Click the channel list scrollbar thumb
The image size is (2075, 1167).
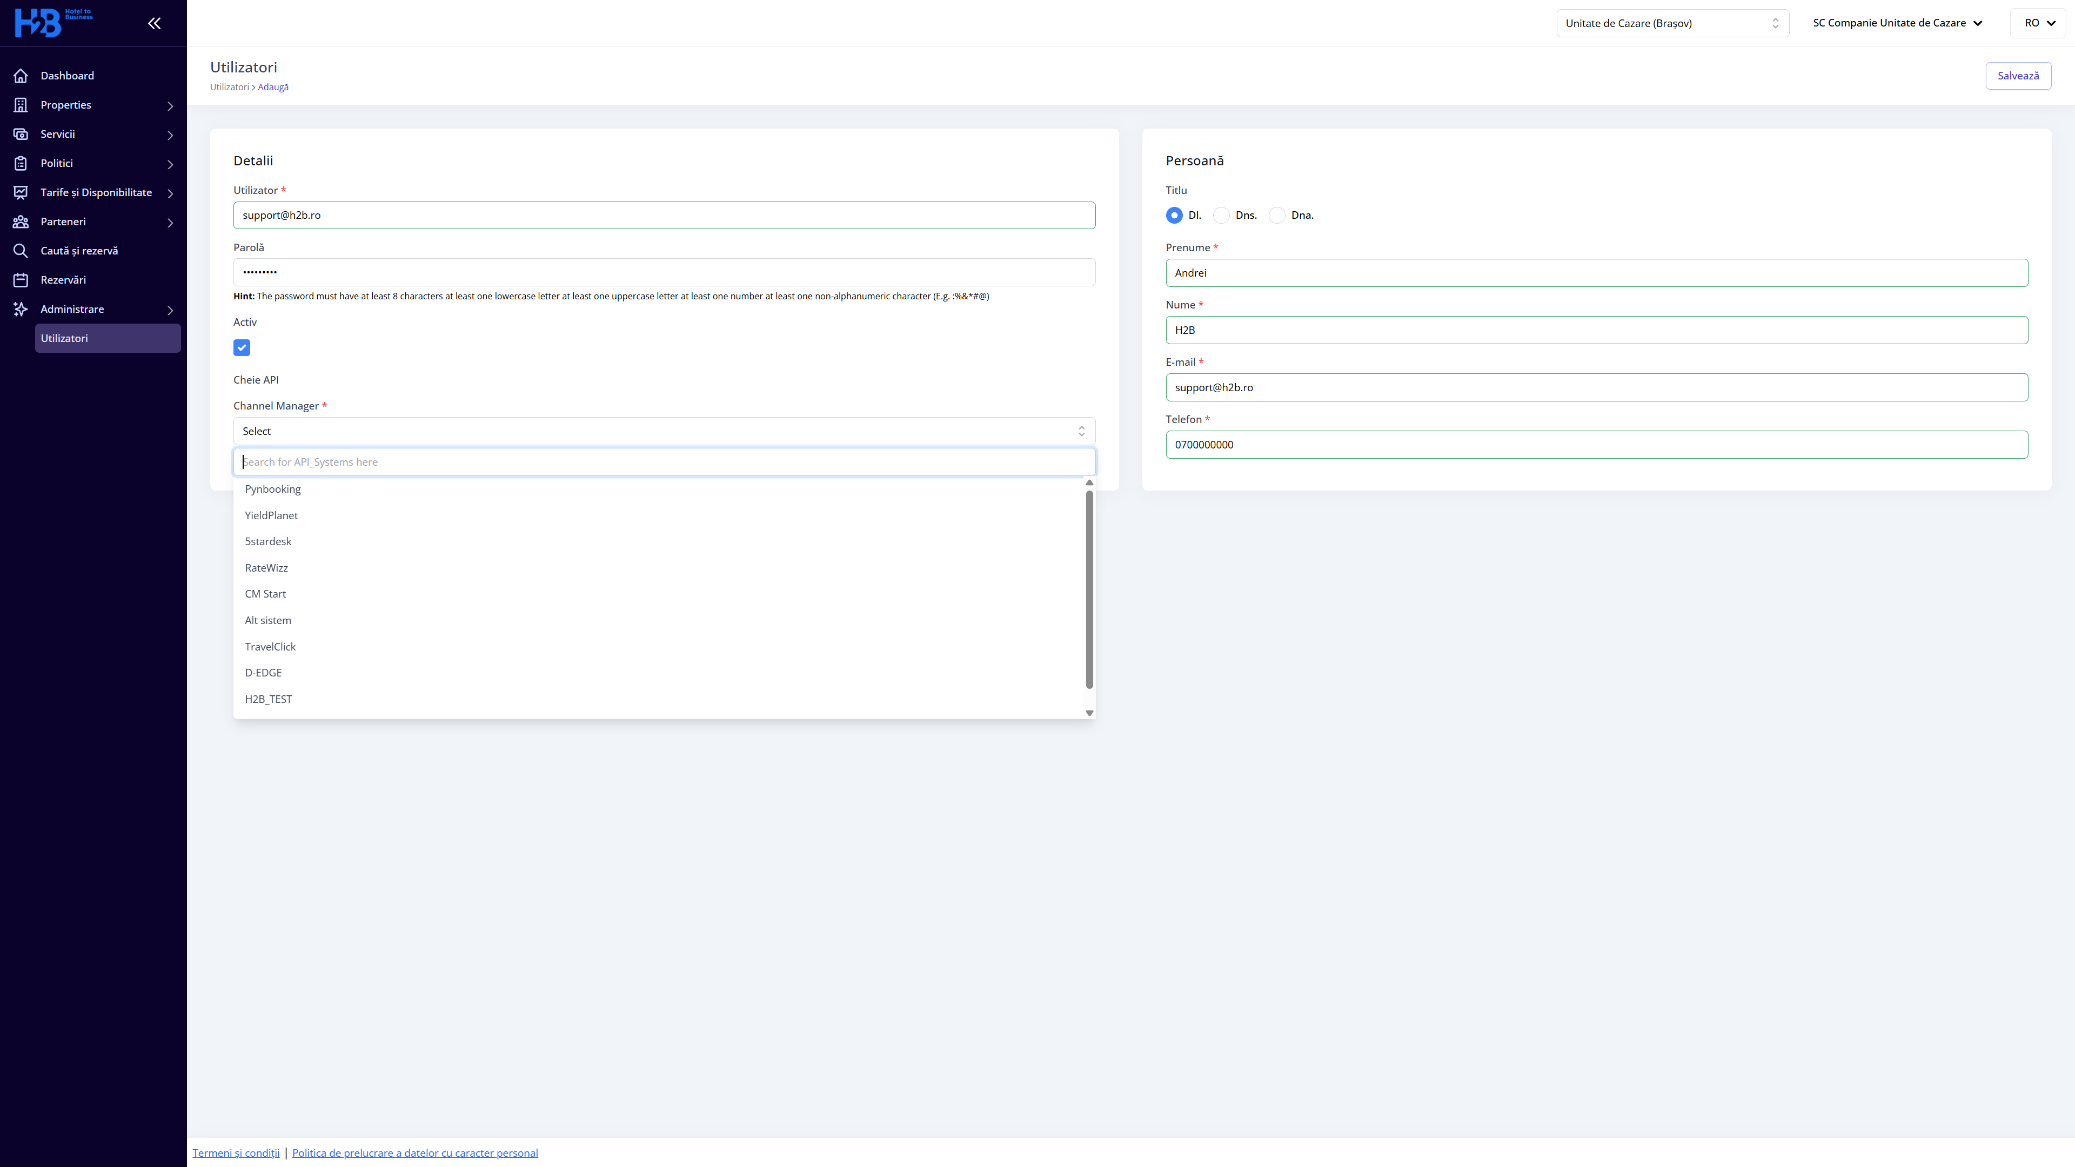point(1089,589)
